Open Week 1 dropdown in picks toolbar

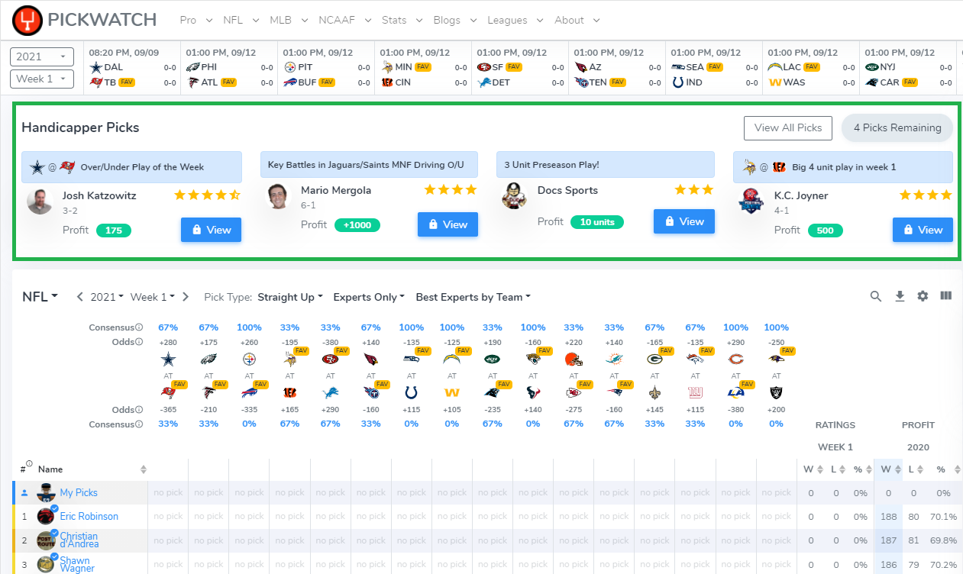click(153, 297)
